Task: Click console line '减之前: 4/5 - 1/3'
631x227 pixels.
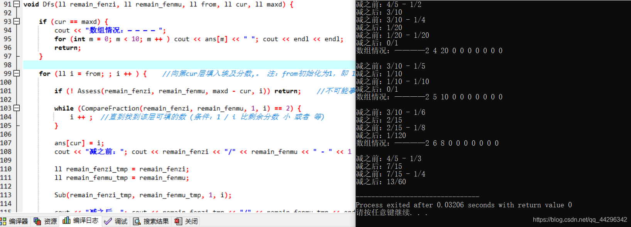Action: pos(389,159)
